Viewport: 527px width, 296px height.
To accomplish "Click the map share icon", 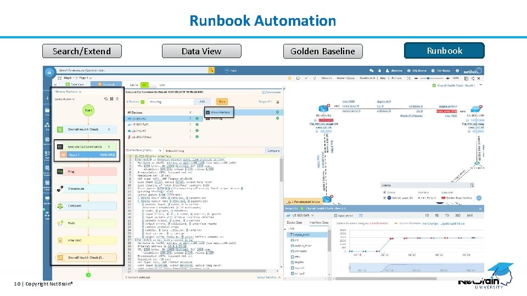I will coord(473,78).
